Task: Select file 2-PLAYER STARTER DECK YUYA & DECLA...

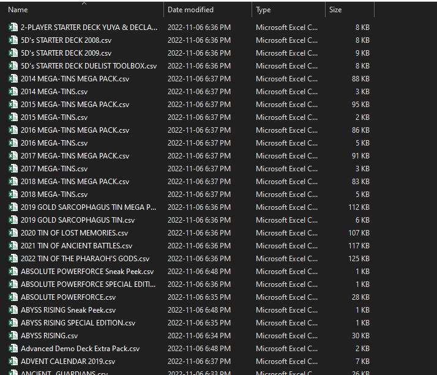Action: (x=89, y=28)
